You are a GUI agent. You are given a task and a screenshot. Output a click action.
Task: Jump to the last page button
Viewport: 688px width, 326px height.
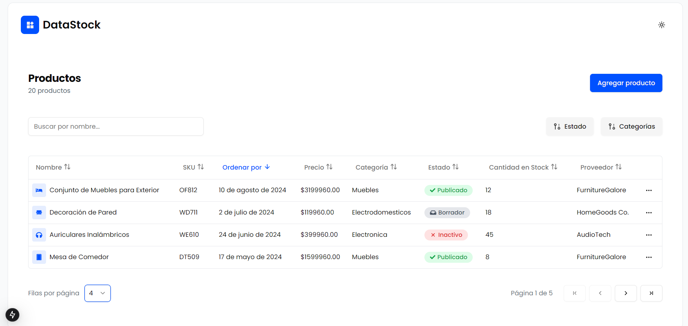[651, 293]
